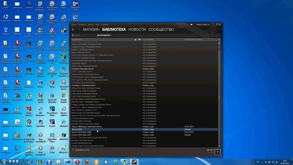
Task: Open Firefox from the taskbar
Action: click(x=87, y=162)
